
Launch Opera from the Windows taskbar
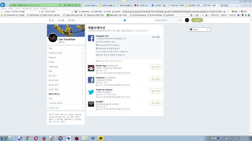[36, 138]
